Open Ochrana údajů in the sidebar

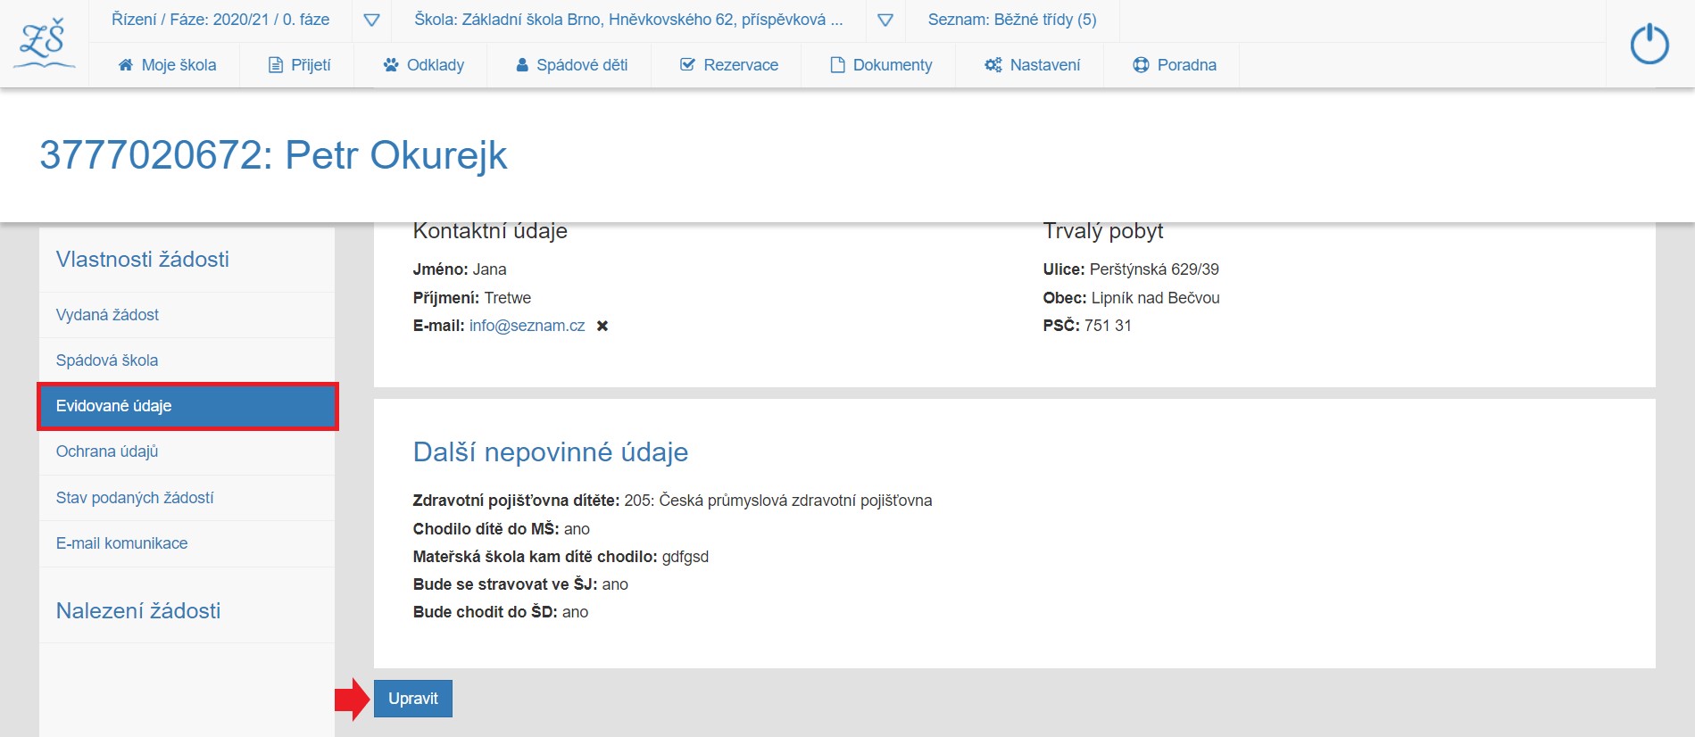click(187, 451)
